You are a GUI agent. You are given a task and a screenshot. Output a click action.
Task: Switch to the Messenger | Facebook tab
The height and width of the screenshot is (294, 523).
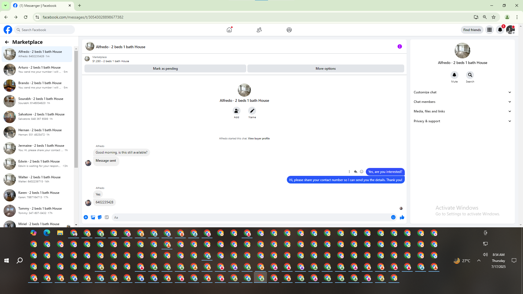click(42, 6)
